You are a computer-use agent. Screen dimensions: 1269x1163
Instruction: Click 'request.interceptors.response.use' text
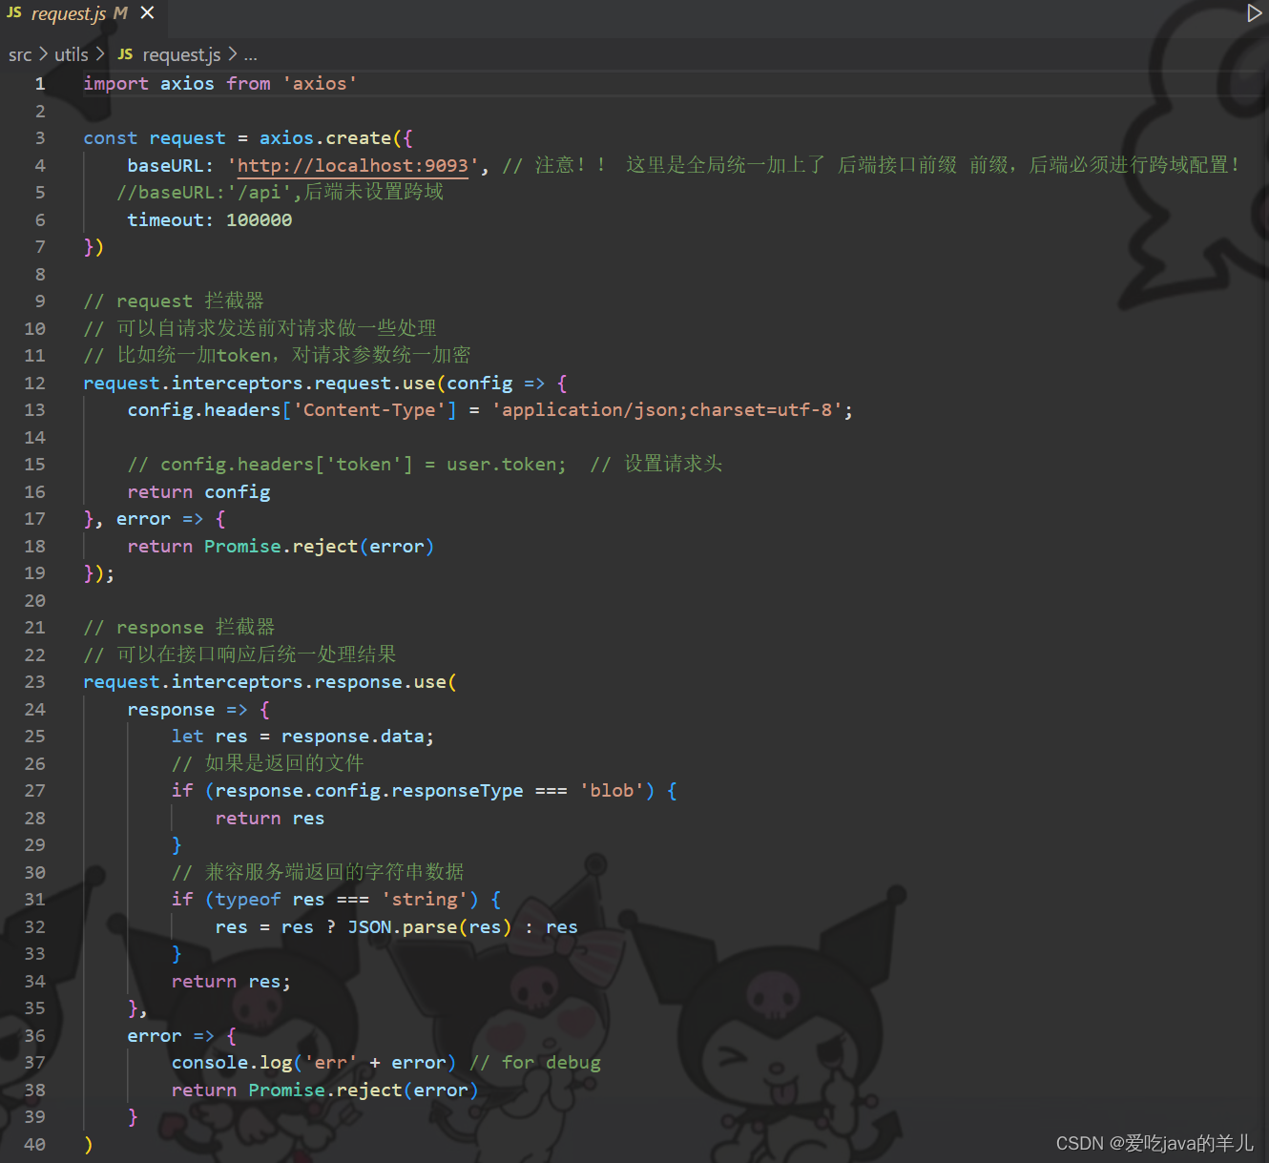pyautogui.click(x=265, y=682)
